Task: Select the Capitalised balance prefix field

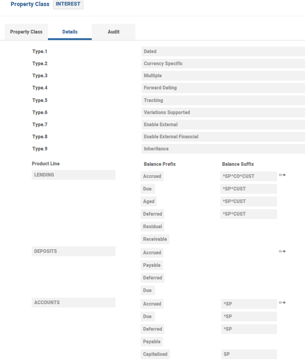Action: point(155,354)
